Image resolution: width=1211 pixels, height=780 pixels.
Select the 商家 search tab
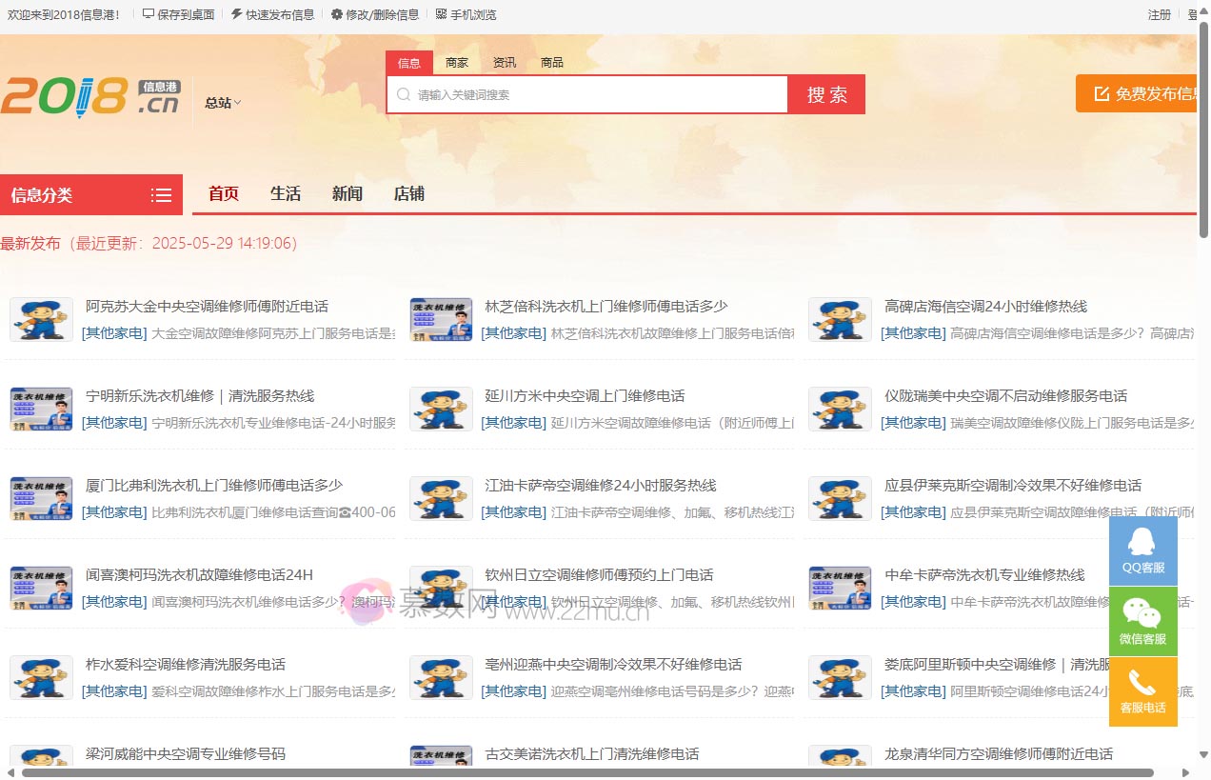click(457, 63)
